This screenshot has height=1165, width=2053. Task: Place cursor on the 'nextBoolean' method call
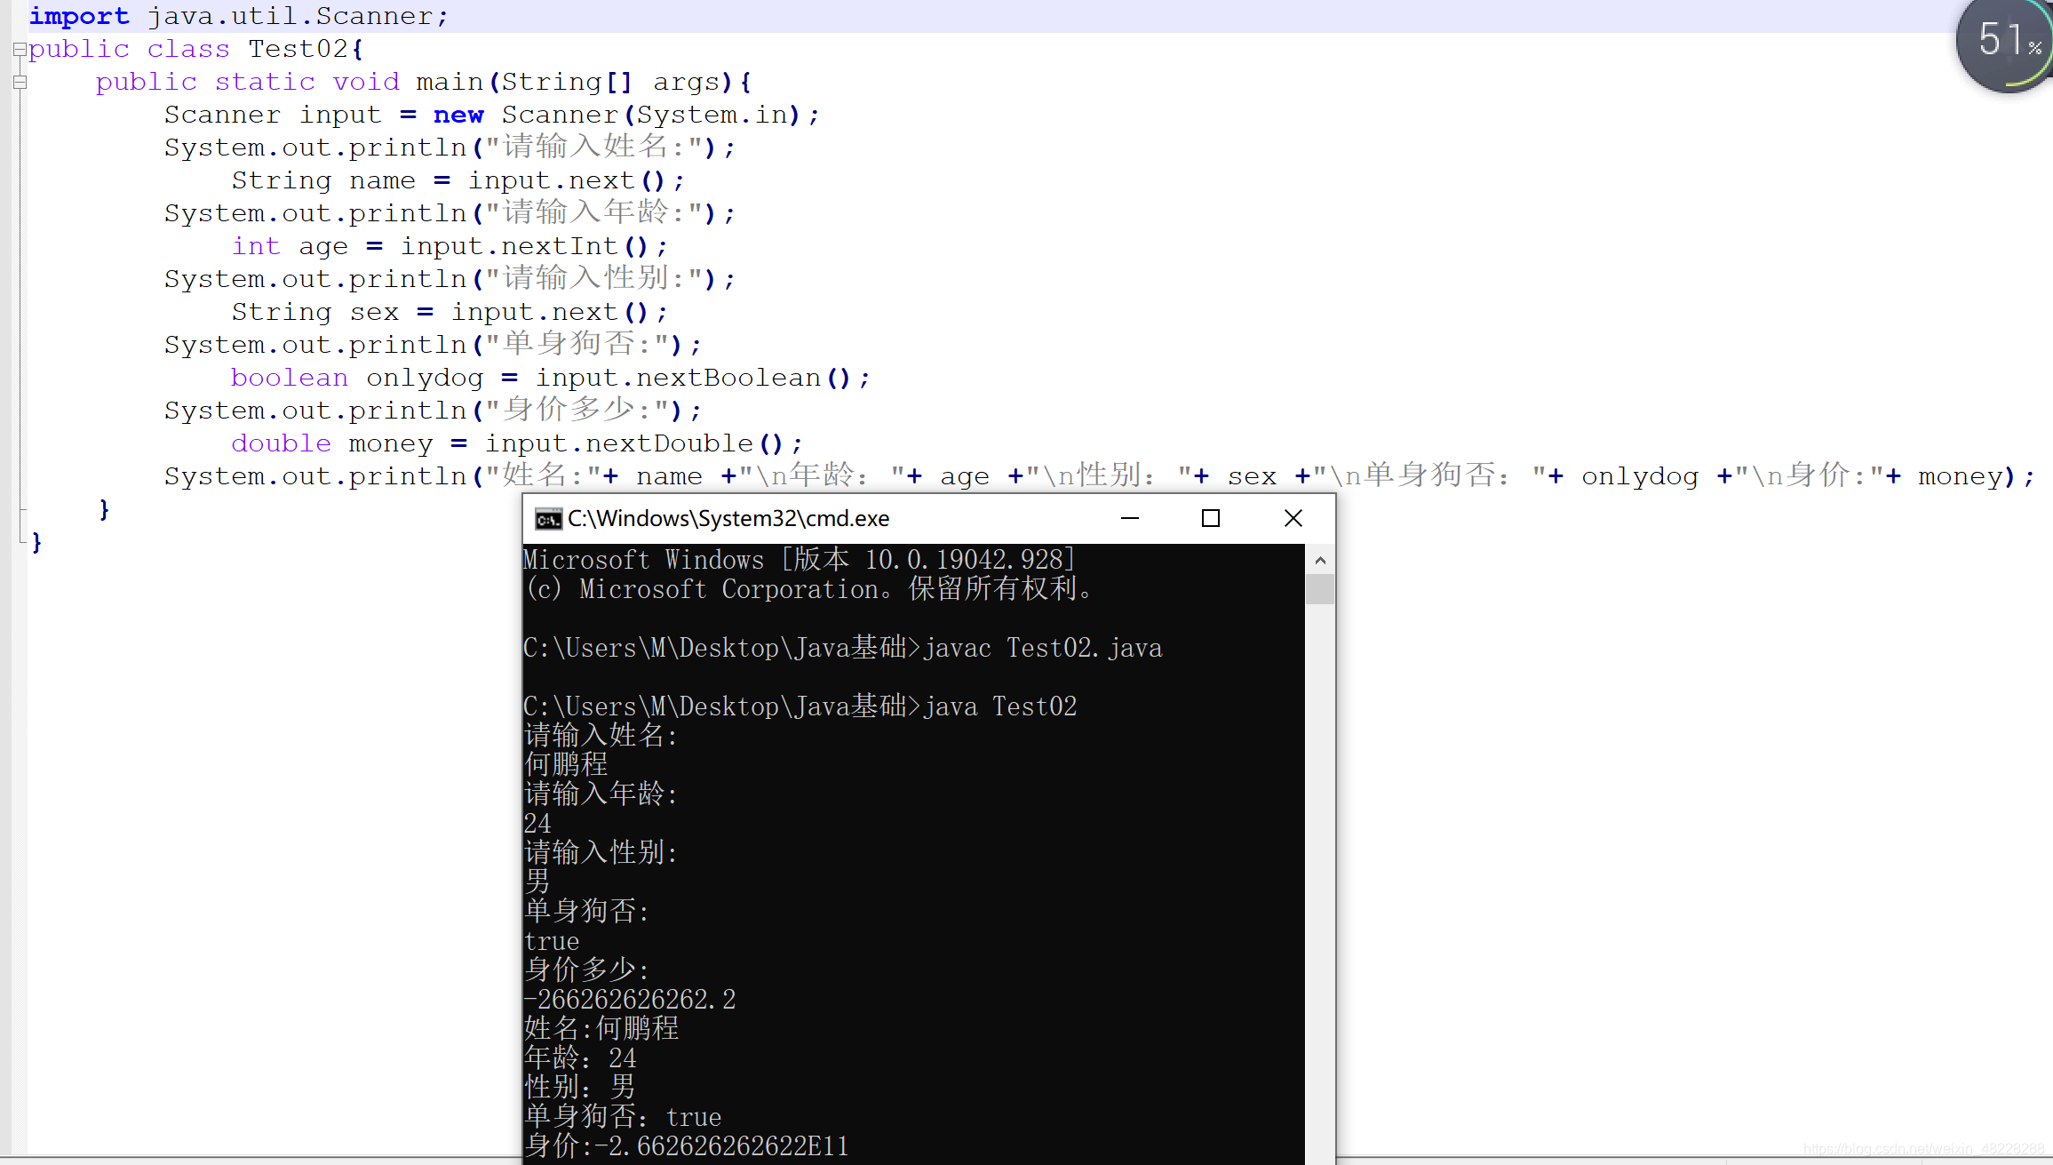pyautogui.click(x=728, y=378)
